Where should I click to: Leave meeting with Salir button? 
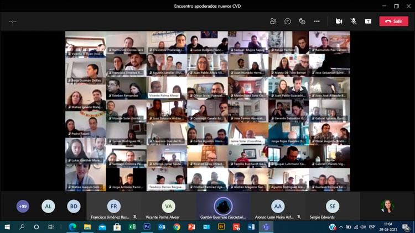[x=393, y=21]
